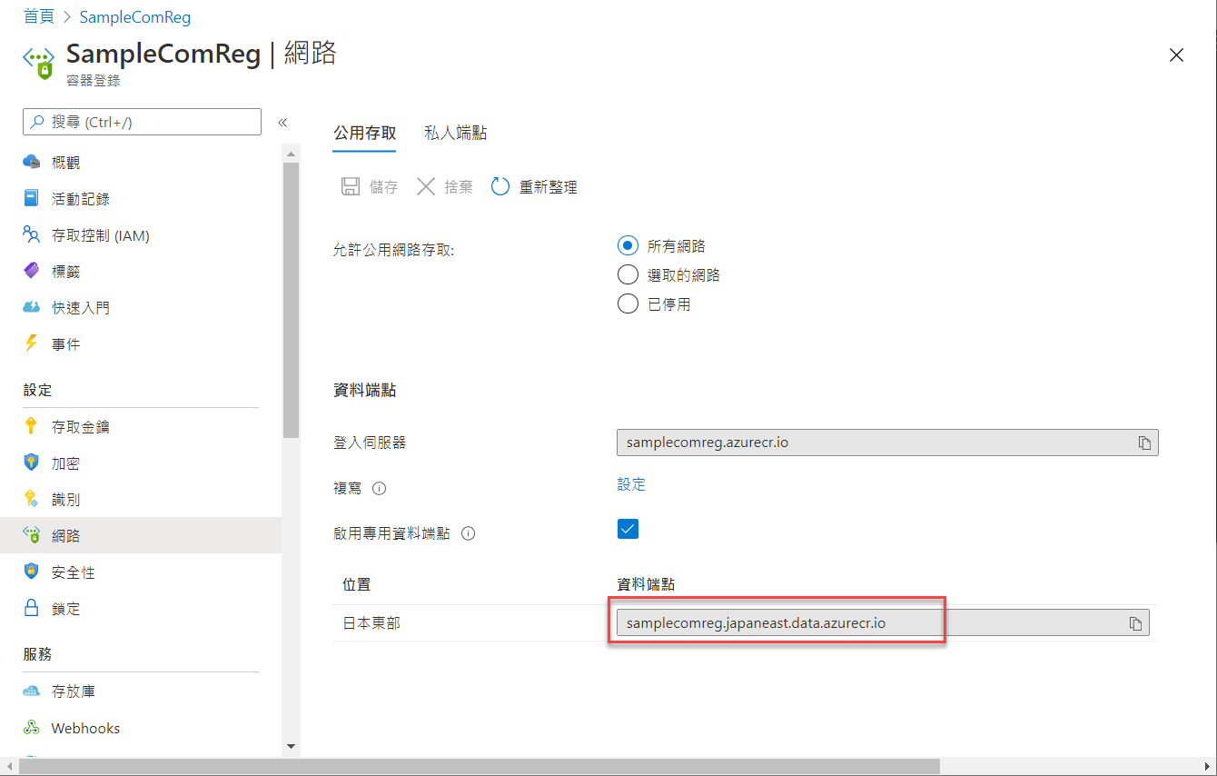Click the 加密 shield icon
1217x776 pixels.
(x=32, y=463)
